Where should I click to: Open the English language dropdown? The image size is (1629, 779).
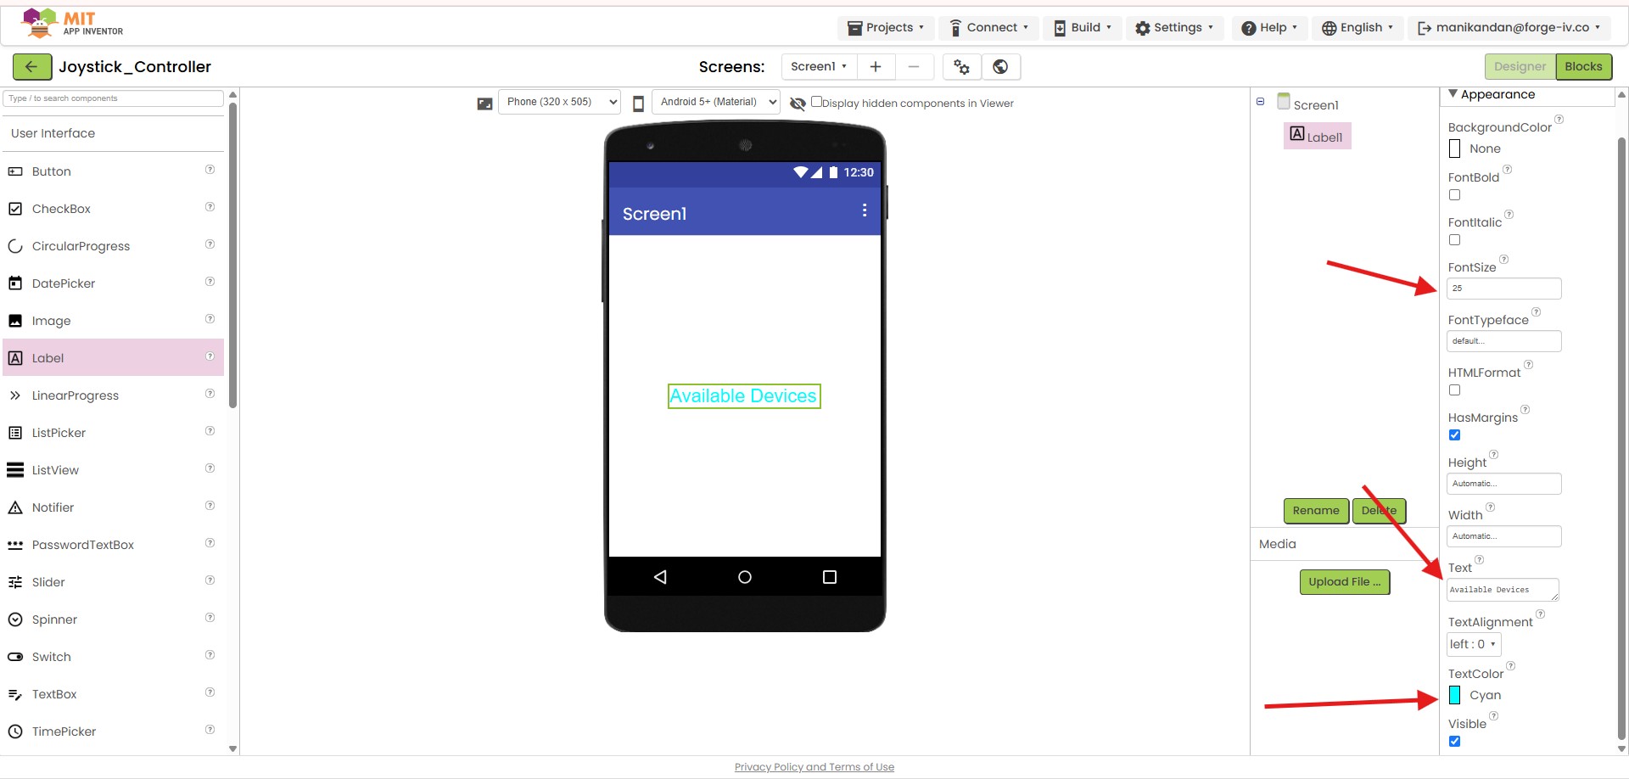pos(1357,27)
